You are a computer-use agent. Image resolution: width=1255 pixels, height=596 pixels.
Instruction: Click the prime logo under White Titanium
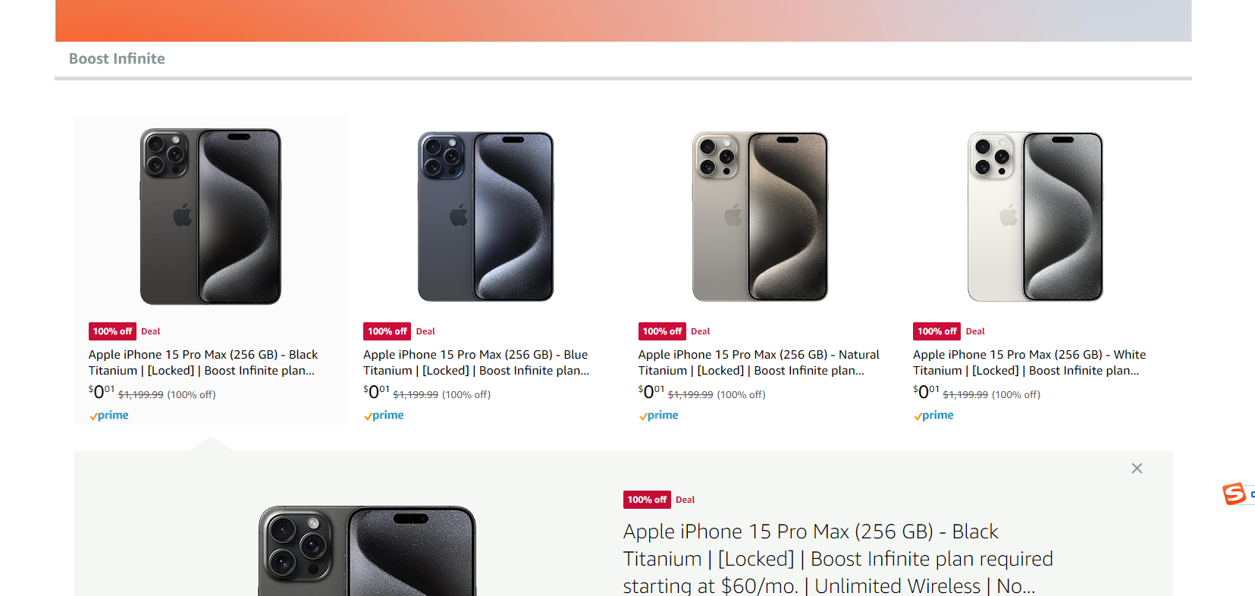click(x=933, y=416)
